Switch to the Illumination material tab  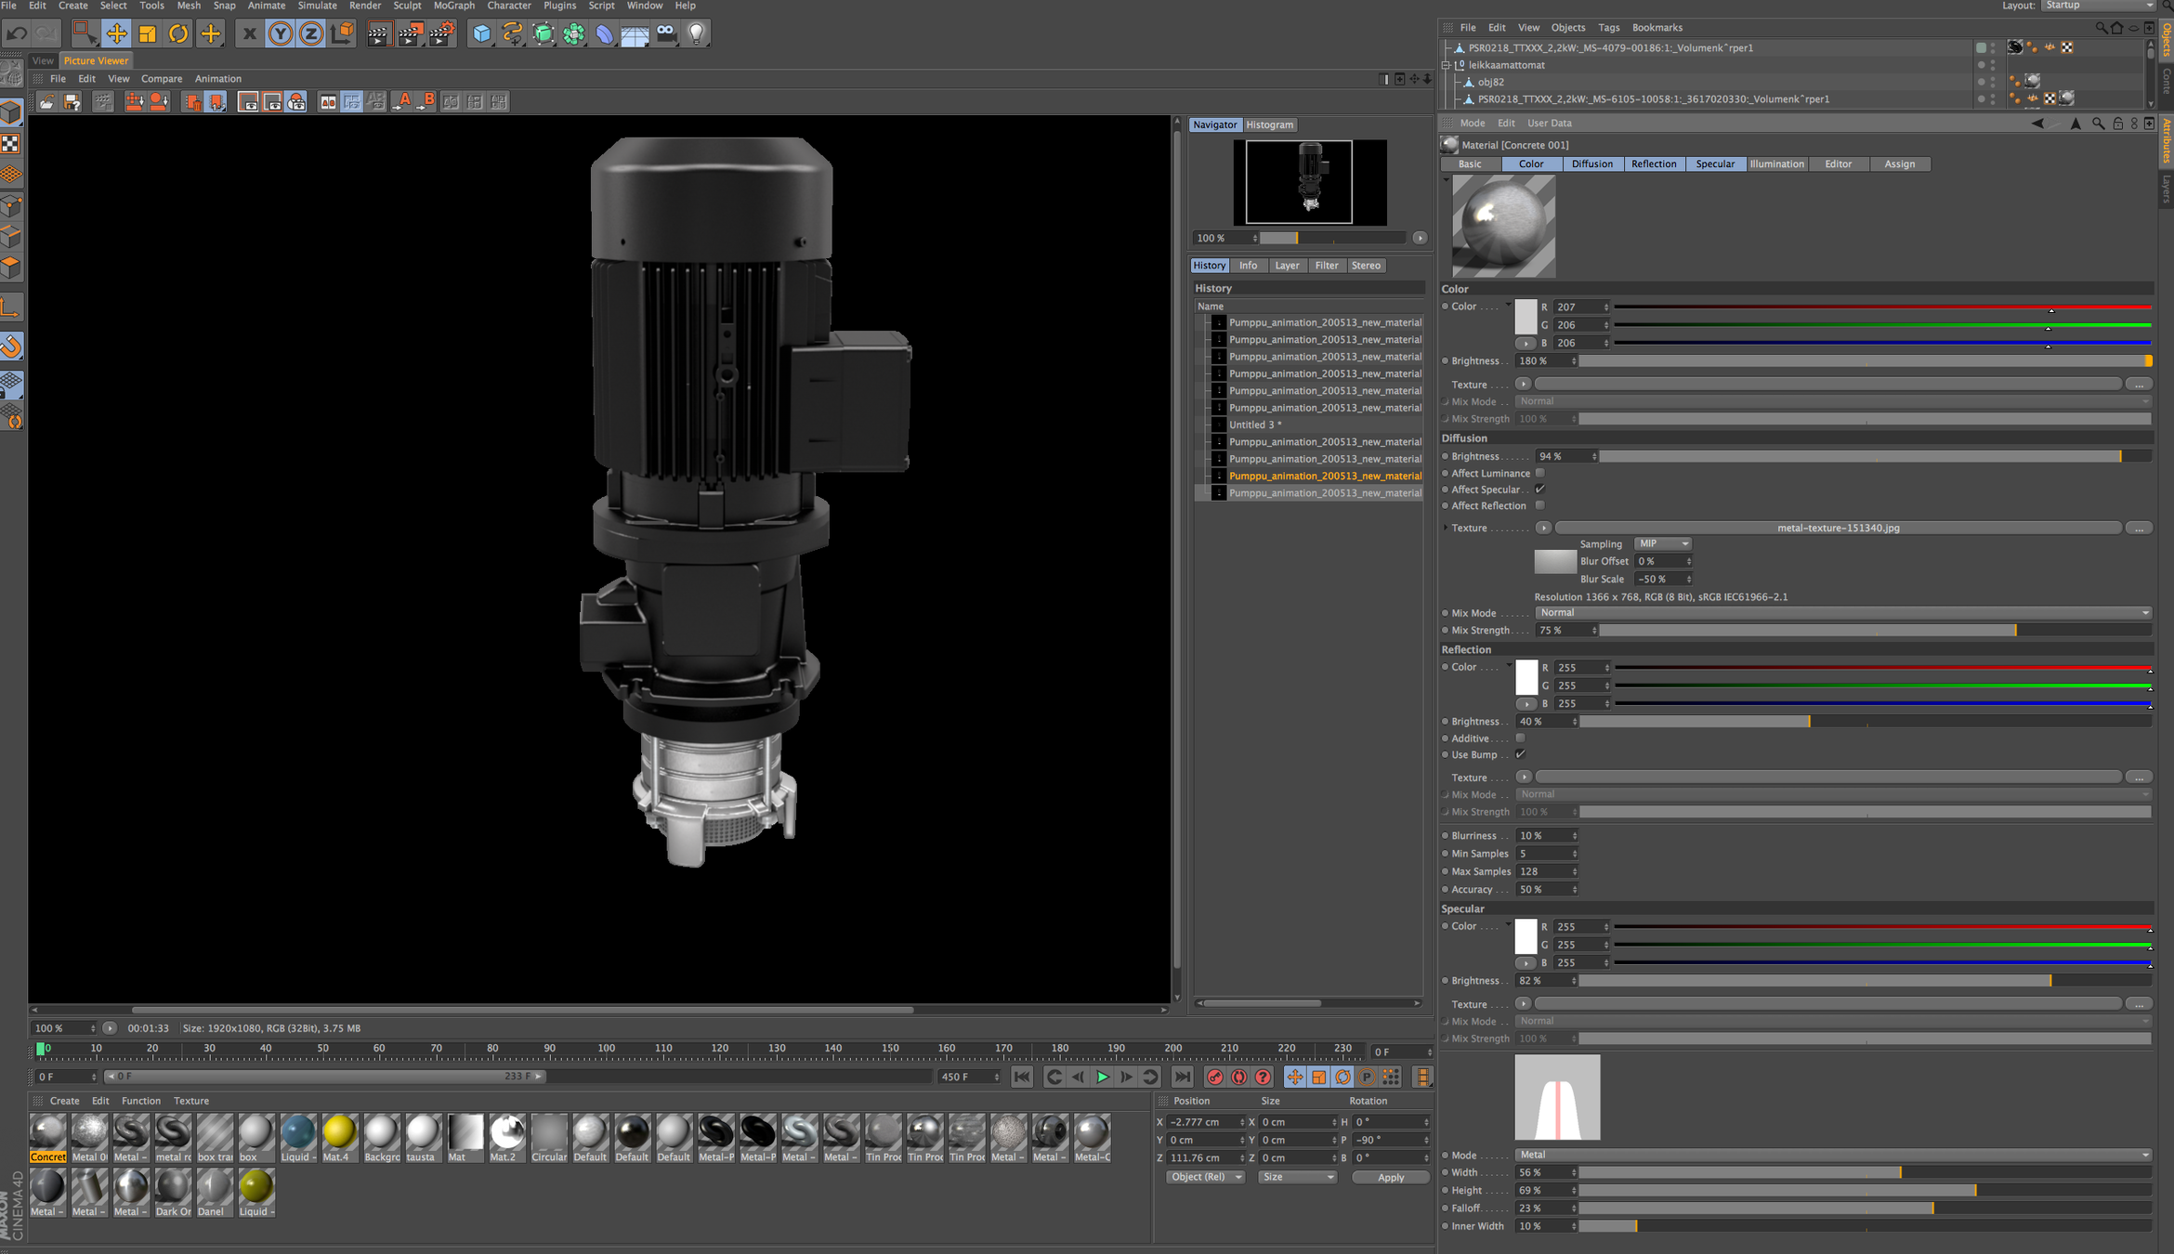click(x=1776, y=164)
